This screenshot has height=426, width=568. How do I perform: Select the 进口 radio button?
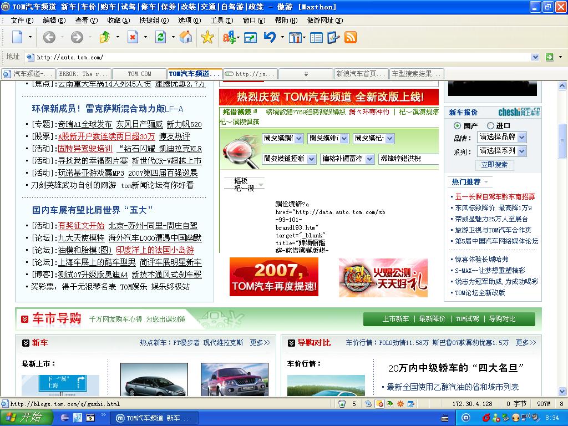tap(490, 126)
